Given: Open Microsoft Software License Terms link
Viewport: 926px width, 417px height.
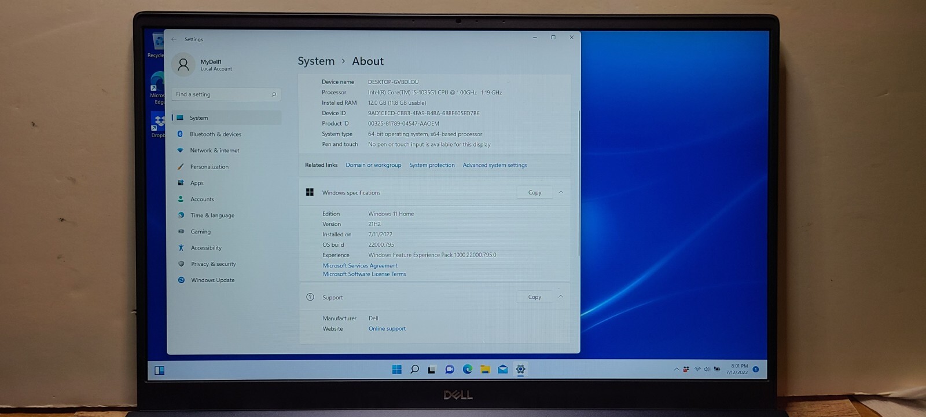Looking at the screenshot, I should pyautogui.click(x=365, y=275).
